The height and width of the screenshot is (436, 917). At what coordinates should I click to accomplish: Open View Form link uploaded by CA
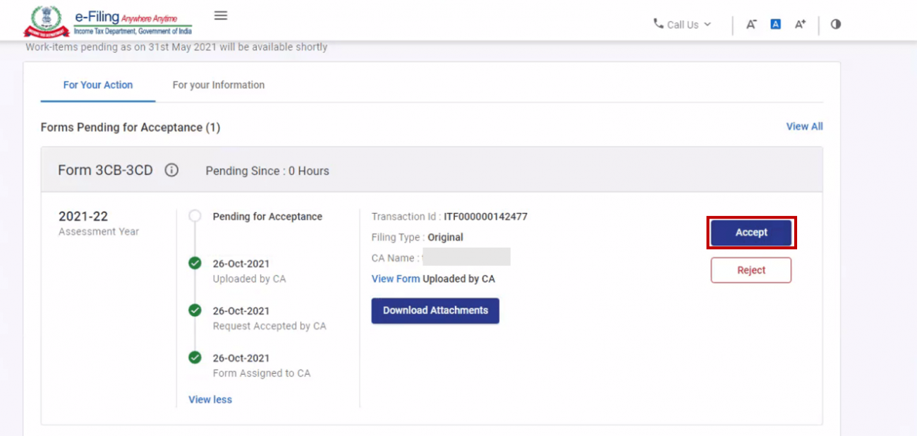[396, 279]
